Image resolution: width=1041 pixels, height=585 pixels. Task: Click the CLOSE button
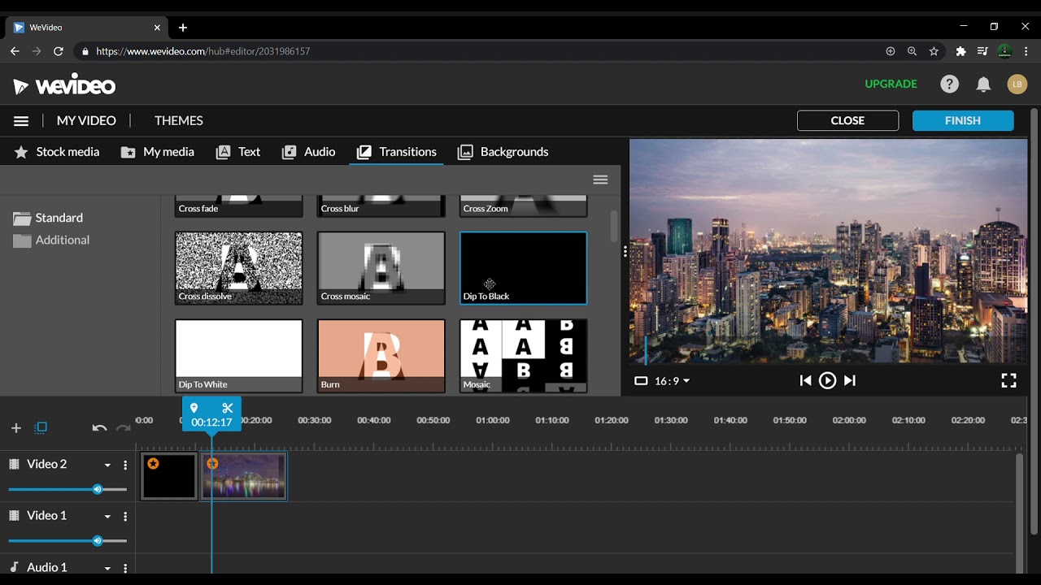click(x=847, y=120)
